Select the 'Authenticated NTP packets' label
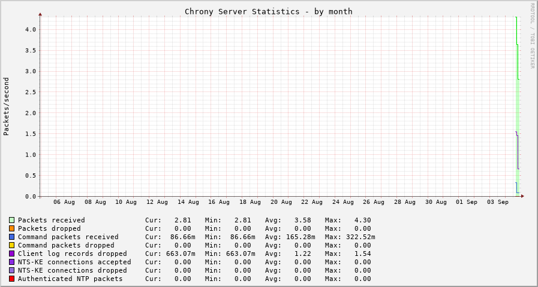 [x=70, y=279]
